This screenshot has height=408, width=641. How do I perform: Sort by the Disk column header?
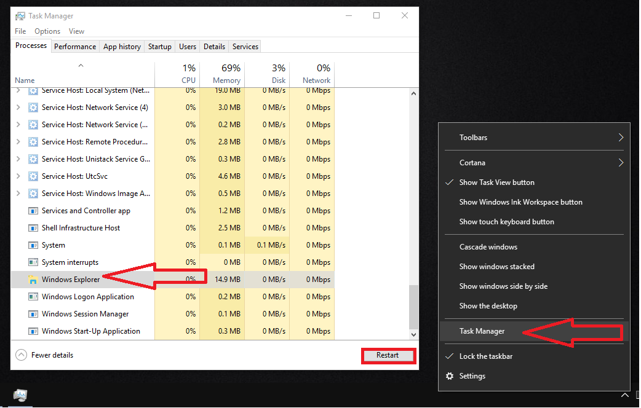[x=267, y=74]
